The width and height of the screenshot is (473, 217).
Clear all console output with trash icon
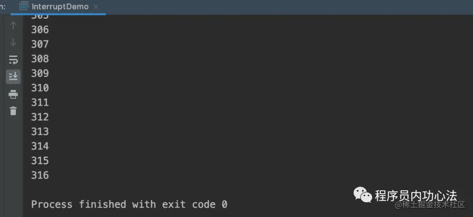tap(13, 111)
